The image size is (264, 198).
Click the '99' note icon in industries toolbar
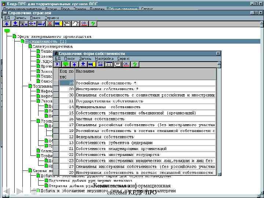pyautogui.click(x=67, y=24)
